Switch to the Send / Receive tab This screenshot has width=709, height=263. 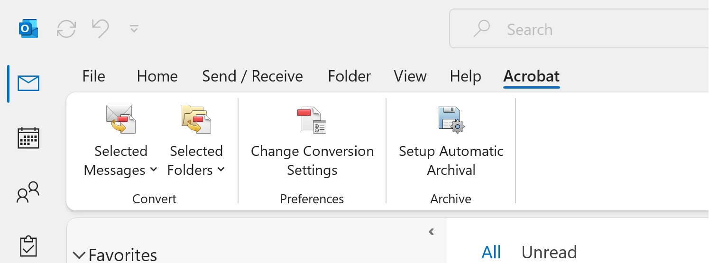click(252, 76)
